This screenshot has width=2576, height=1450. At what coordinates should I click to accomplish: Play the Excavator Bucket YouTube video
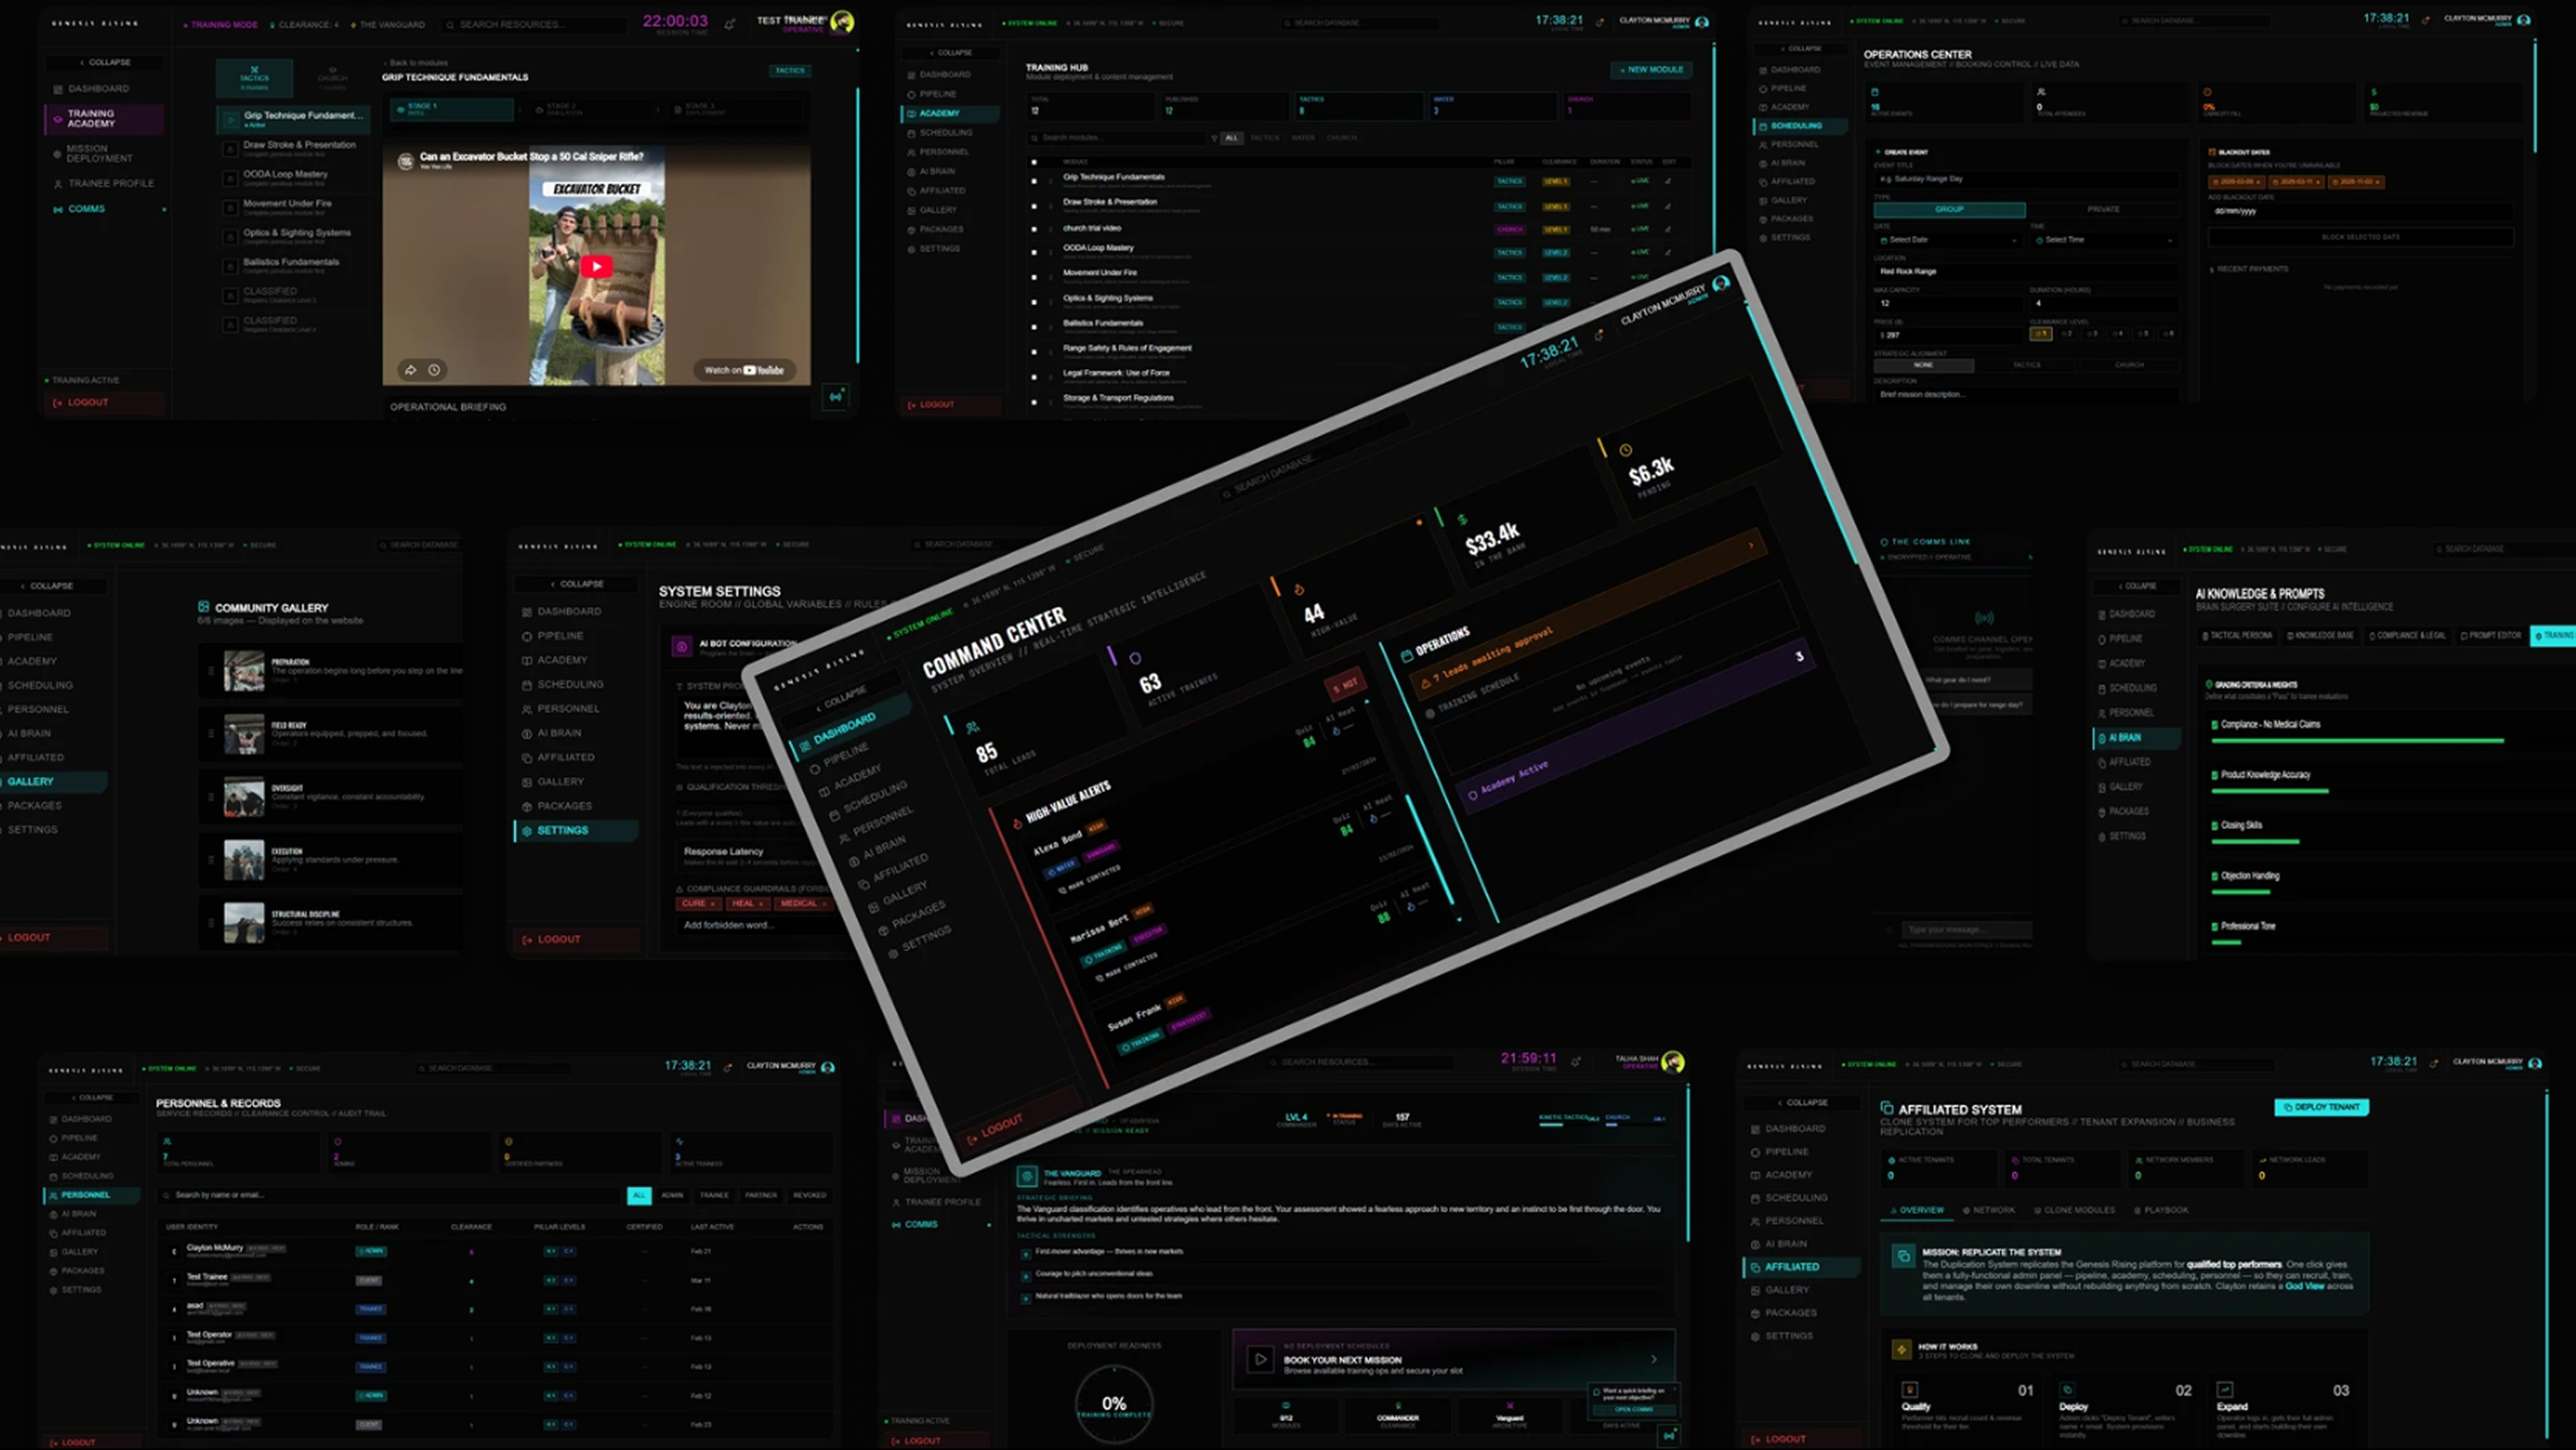point(597,266)
